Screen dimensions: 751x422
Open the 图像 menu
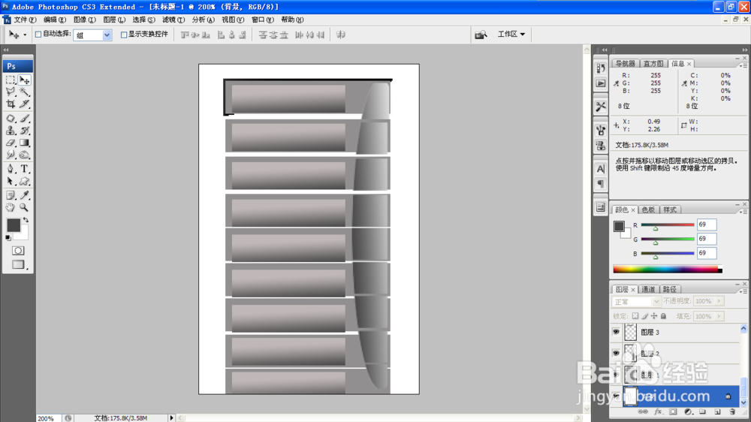click(84, 20)
